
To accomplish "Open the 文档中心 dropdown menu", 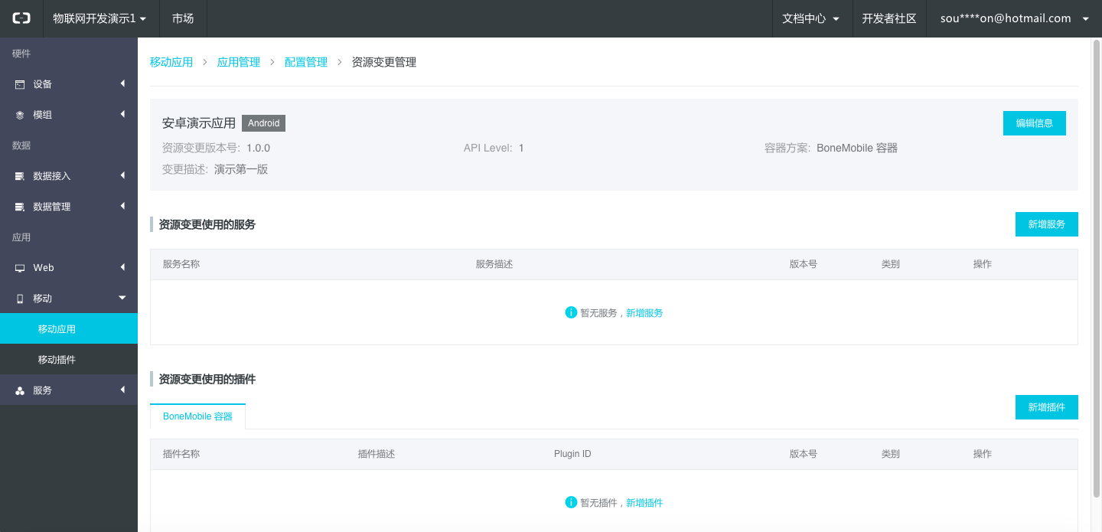I will 810,18.
